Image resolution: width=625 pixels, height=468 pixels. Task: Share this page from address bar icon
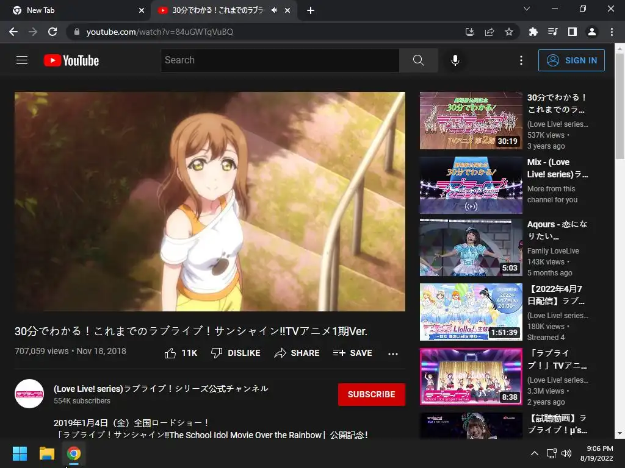click(489, 32)
